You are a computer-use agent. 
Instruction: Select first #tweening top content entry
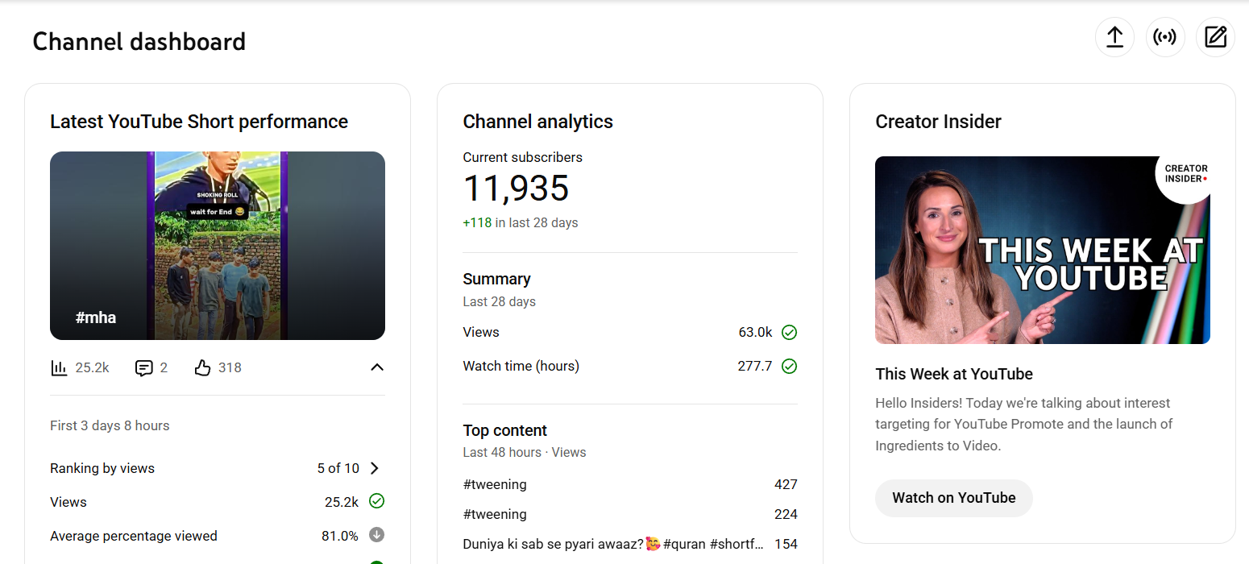[x=495, y=484]
